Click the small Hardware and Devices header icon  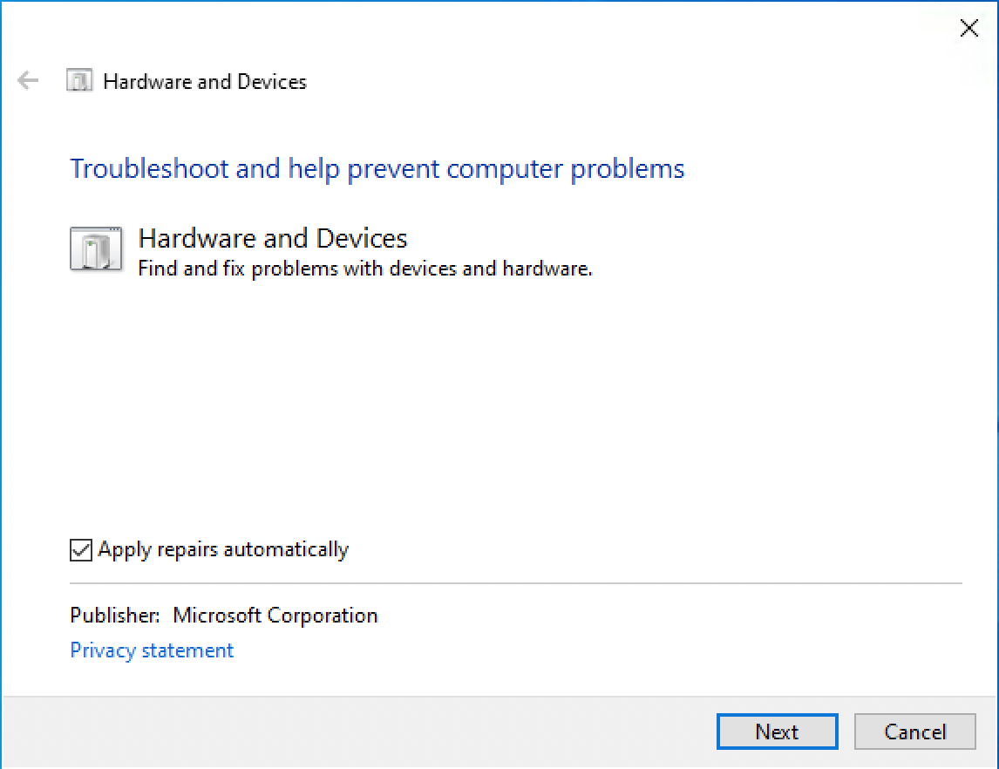(x=79, y=82)
